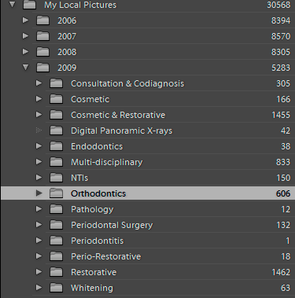Click Digital Panoramic X-rays folder icon
This screenshot has width=295, height=298.
(x=56, y=131)
